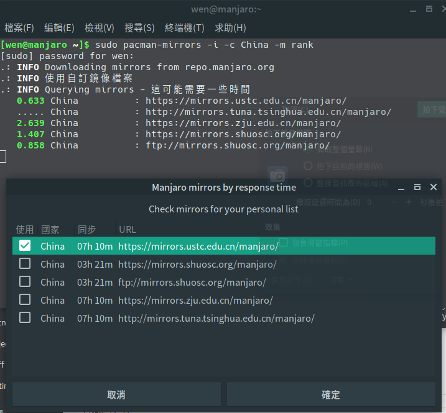446x413 pixels.
Task: Click sync time 07h 10m of zju row
Action: [x=95, y=300]
